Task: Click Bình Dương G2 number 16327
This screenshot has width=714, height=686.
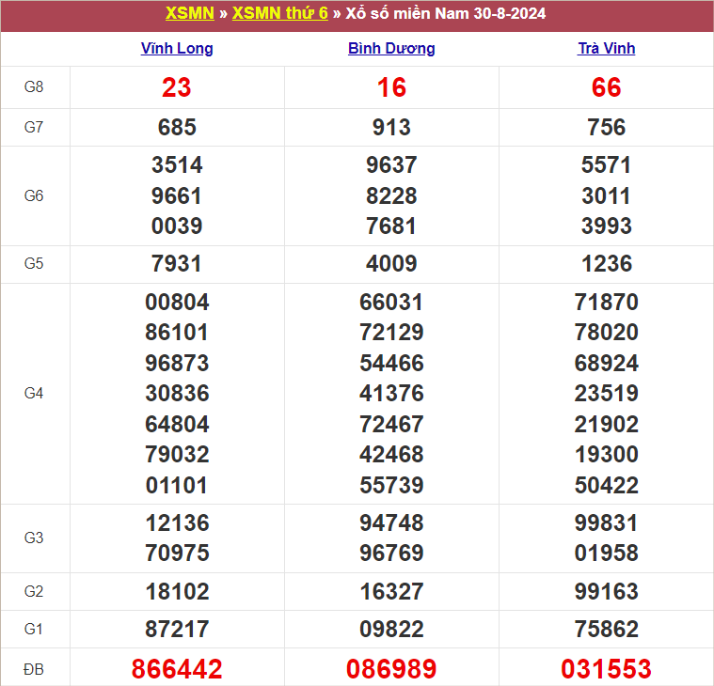Action: pos(391,592)
